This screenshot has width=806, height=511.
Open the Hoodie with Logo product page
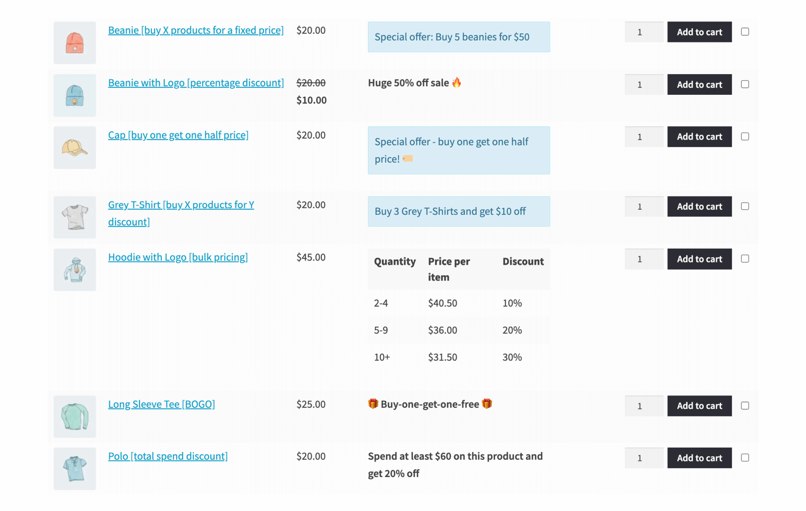(178, 256)
